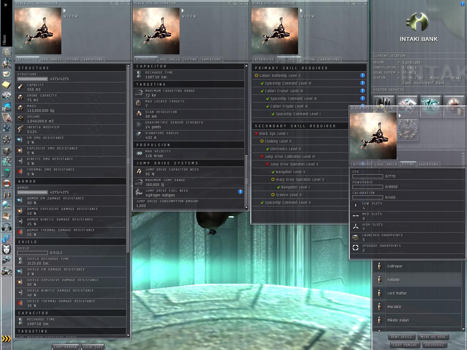Click the down arrow of the capacitor-attributes window scrollbar
Image resolution: width=467 pixels, height=350 pixels.
point(247,207)
